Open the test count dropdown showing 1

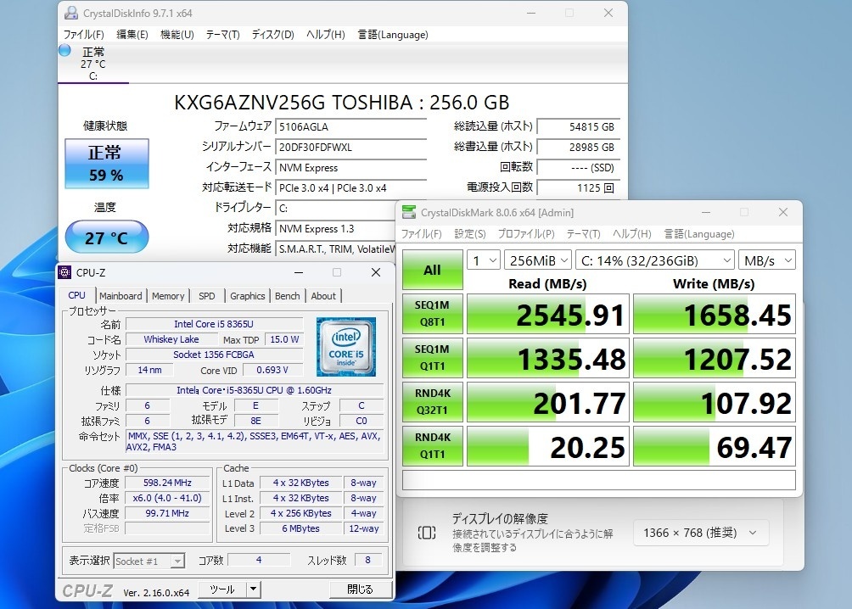[483, 260]
